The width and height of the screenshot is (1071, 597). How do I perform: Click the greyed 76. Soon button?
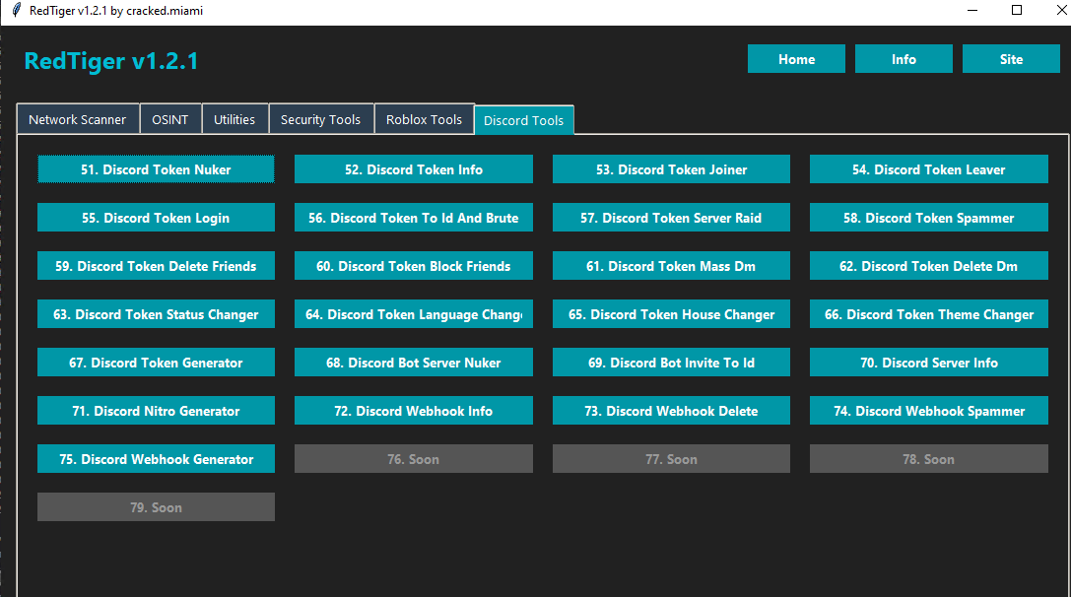(x=413, y=459)
